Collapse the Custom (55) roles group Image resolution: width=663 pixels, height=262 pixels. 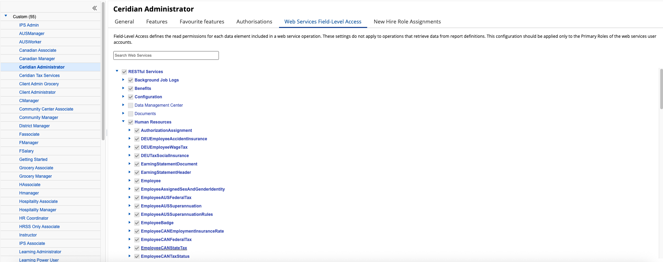click(6, 16)
